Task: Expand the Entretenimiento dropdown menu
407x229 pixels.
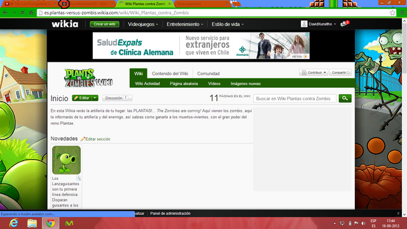Action: (x=185, y=24)
